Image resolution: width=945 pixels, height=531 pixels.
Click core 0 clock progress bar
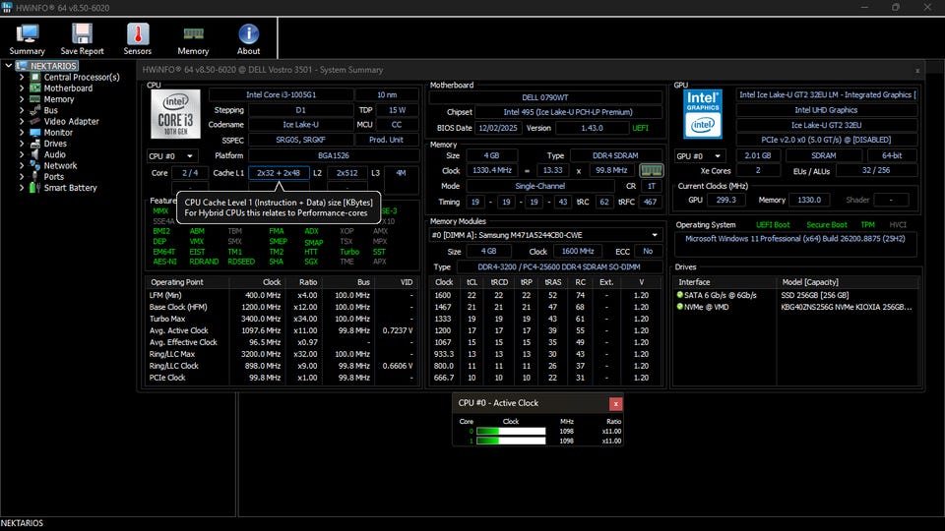click(511, 431)
